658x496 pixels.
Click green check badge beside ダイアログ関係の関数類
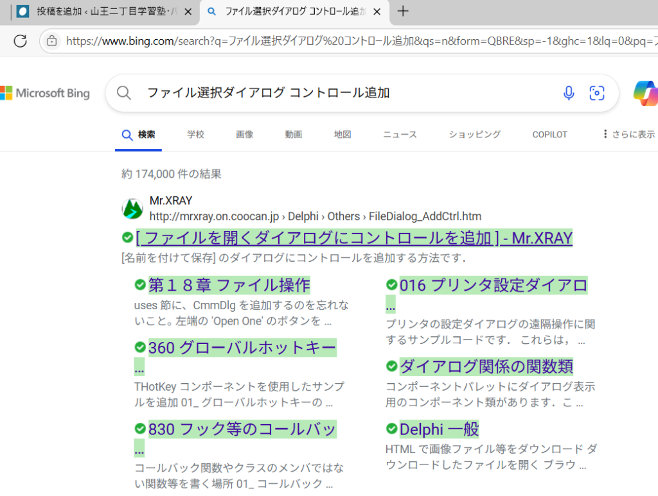[x=391, y=366]
